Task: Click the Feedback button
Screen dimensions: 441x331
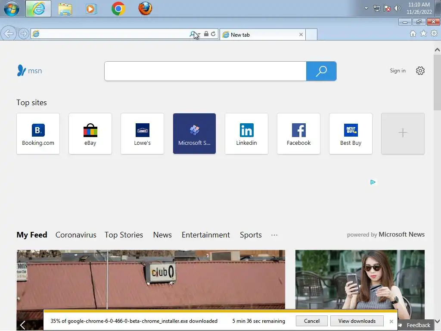Action: pyautogui.click(x=416, y=325)
